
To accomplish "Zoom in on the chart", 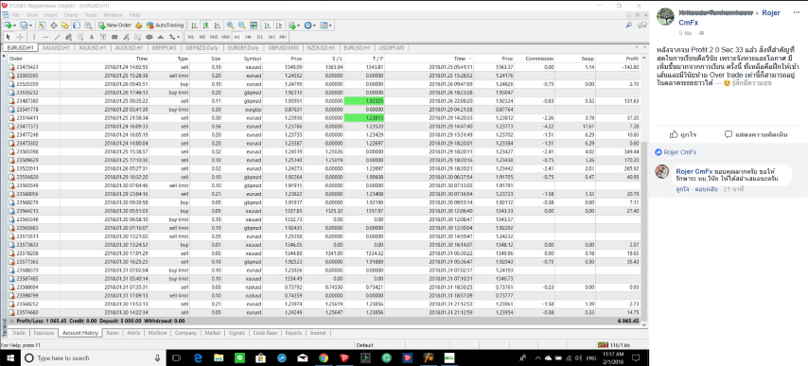I will pos(230,26).
